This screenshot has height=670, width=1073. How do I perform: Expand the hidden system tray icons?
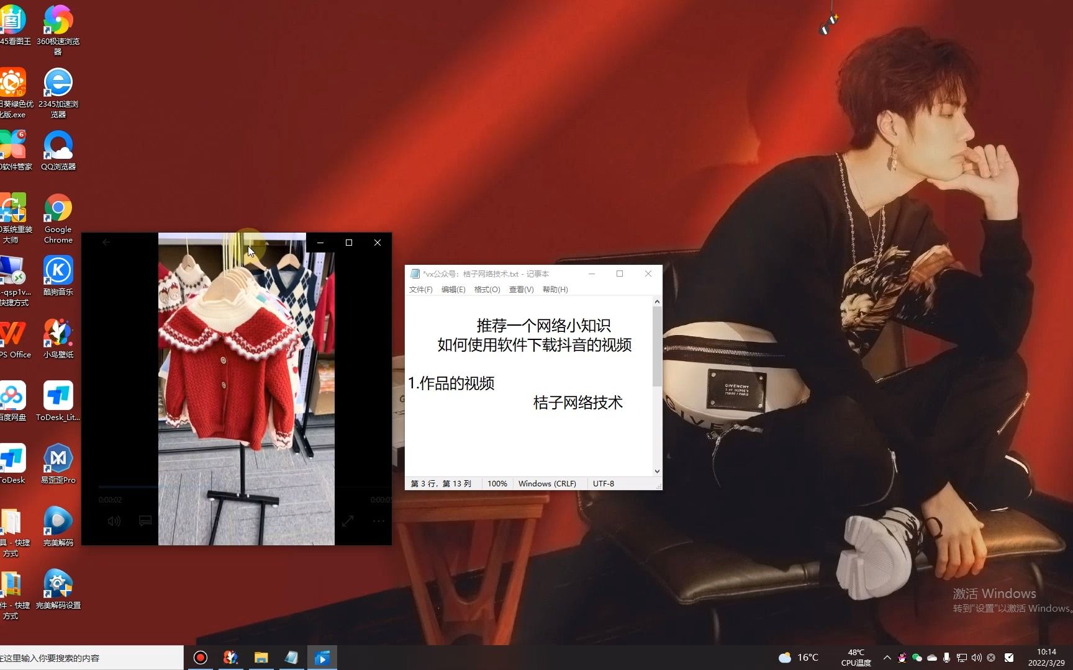click(x=887, y=658)
